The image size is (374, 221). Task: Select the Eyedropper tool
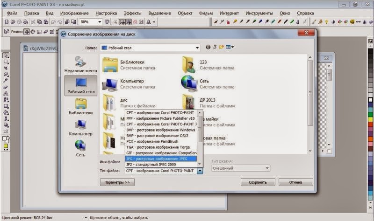(6, 81)
